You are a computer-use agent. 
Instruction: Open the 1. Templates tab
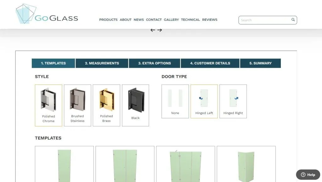53,63
